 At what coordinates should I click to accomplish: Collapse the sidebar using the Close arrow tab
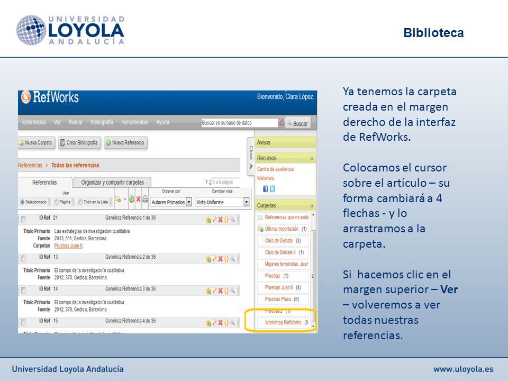[250, 157]
